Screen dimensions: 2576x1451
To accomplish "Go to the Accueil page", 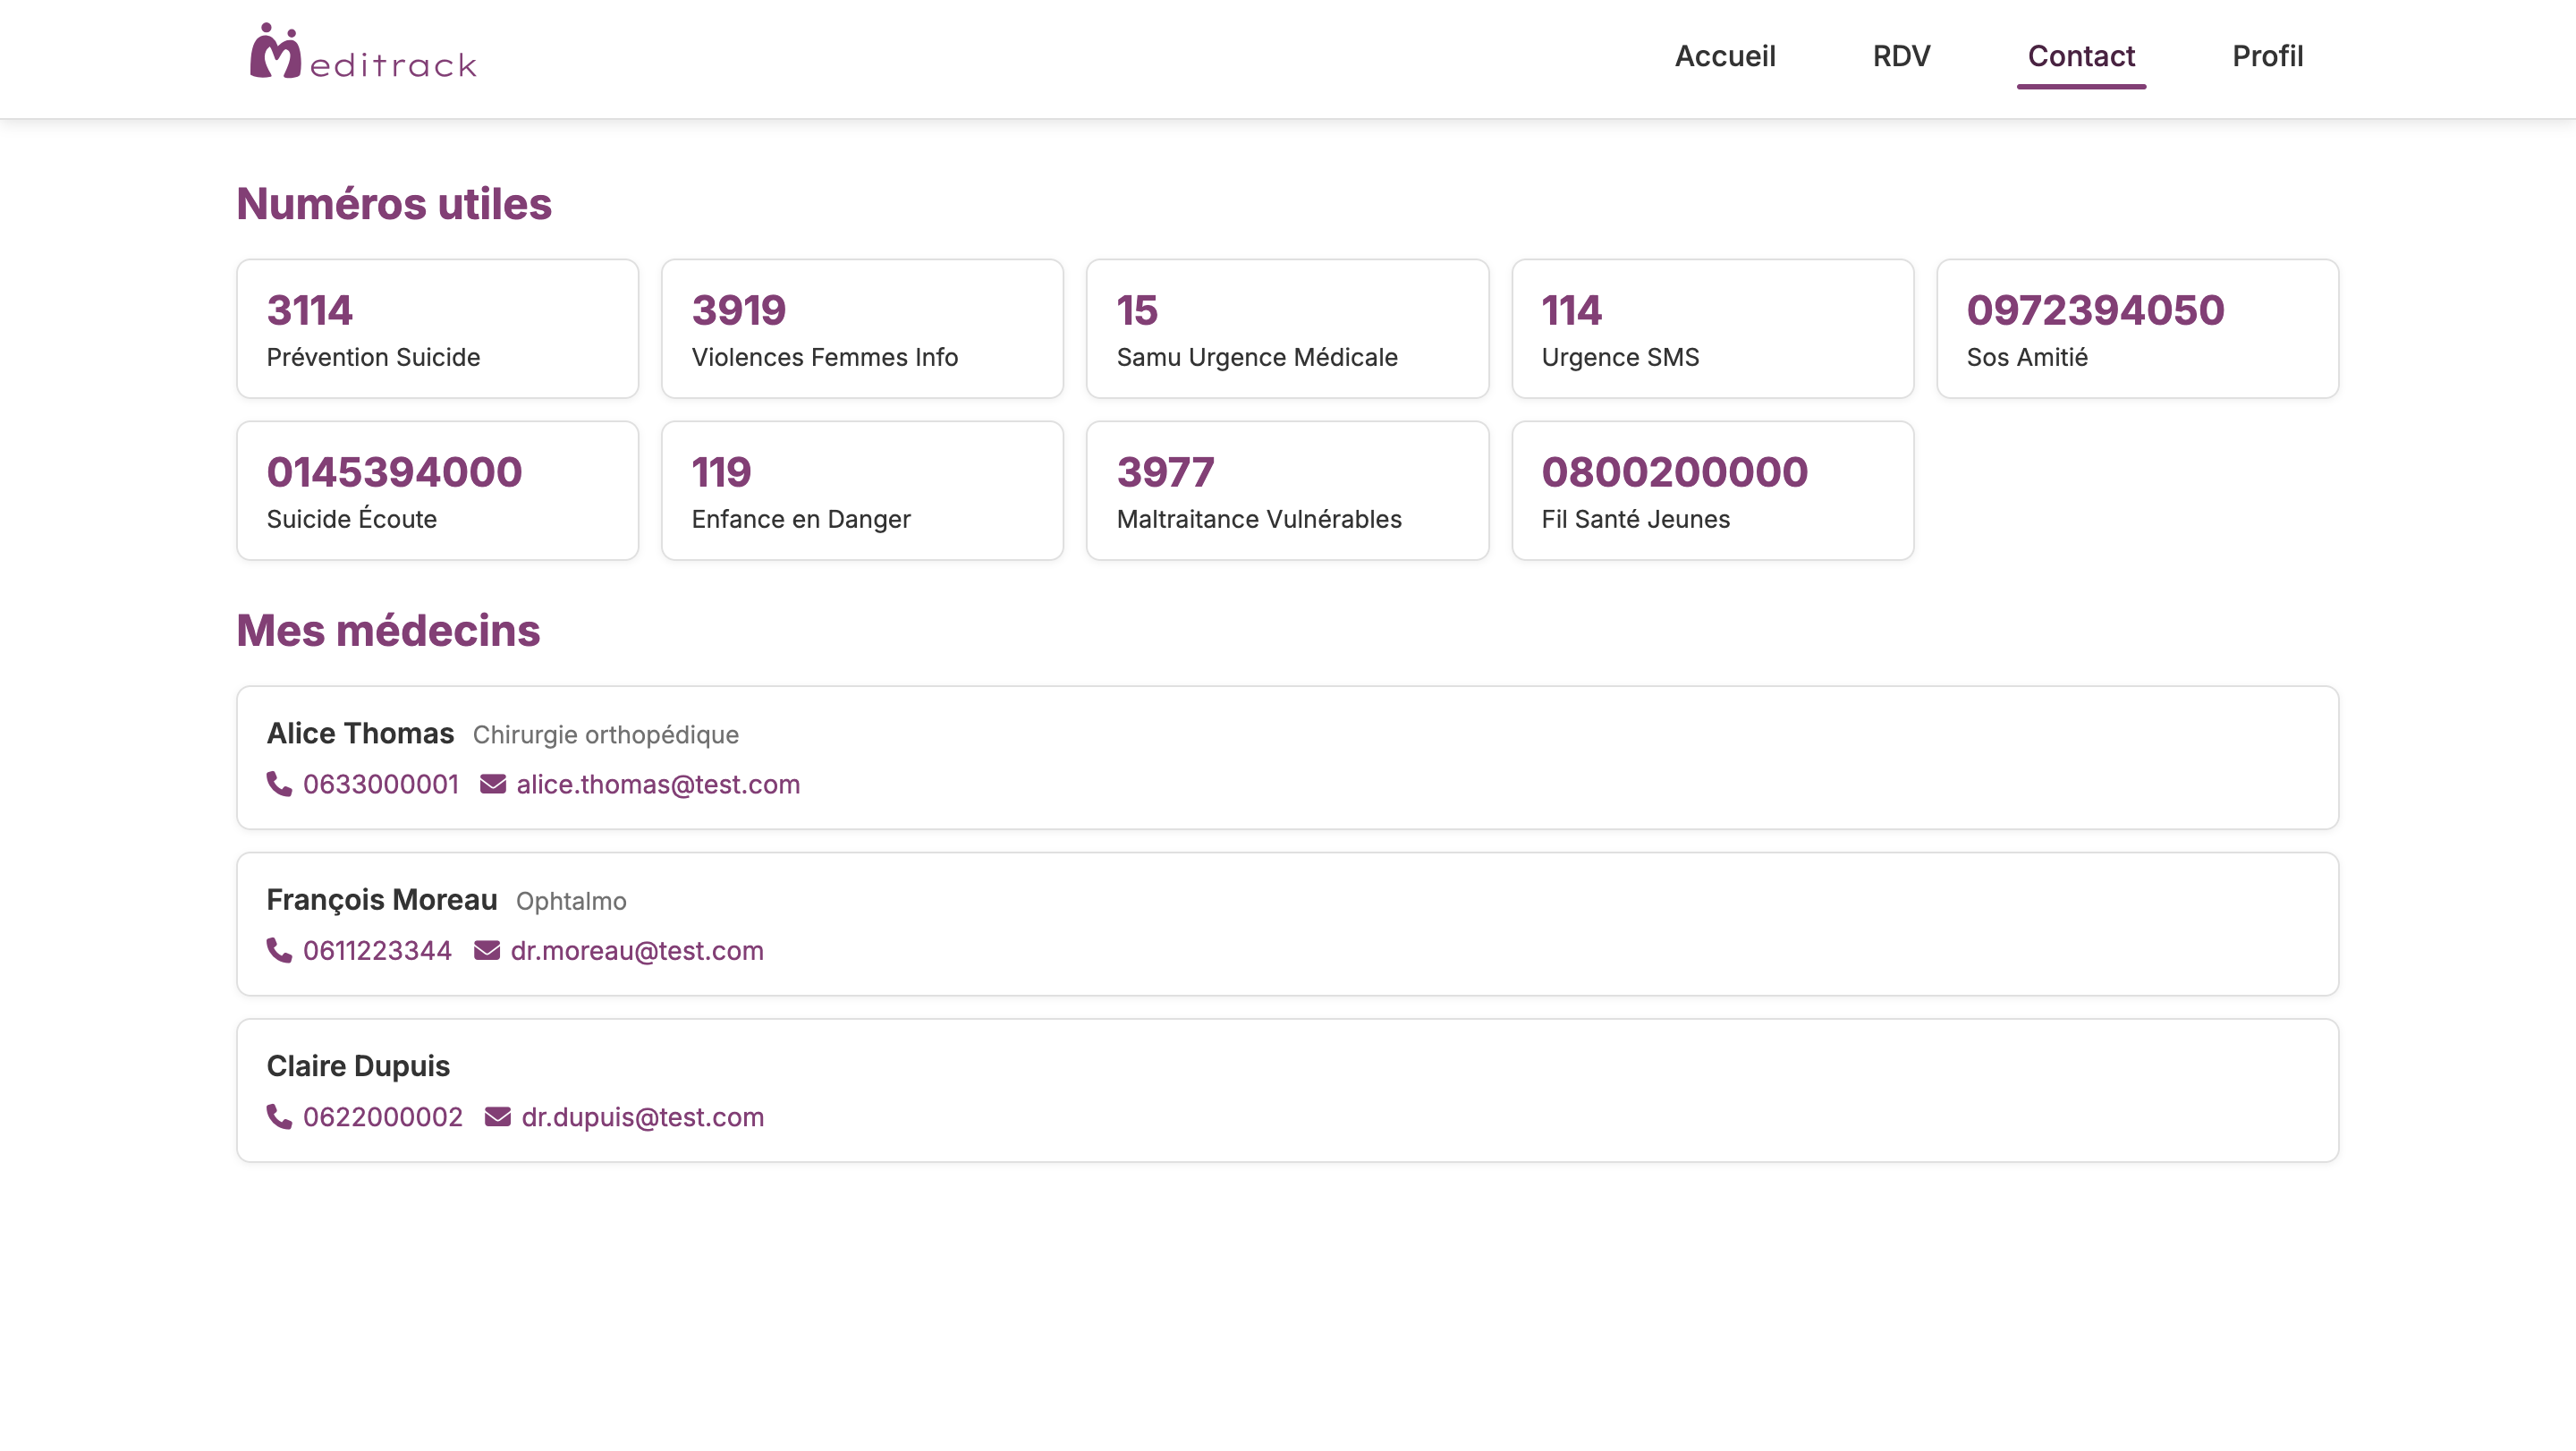I will [1725, 56].
